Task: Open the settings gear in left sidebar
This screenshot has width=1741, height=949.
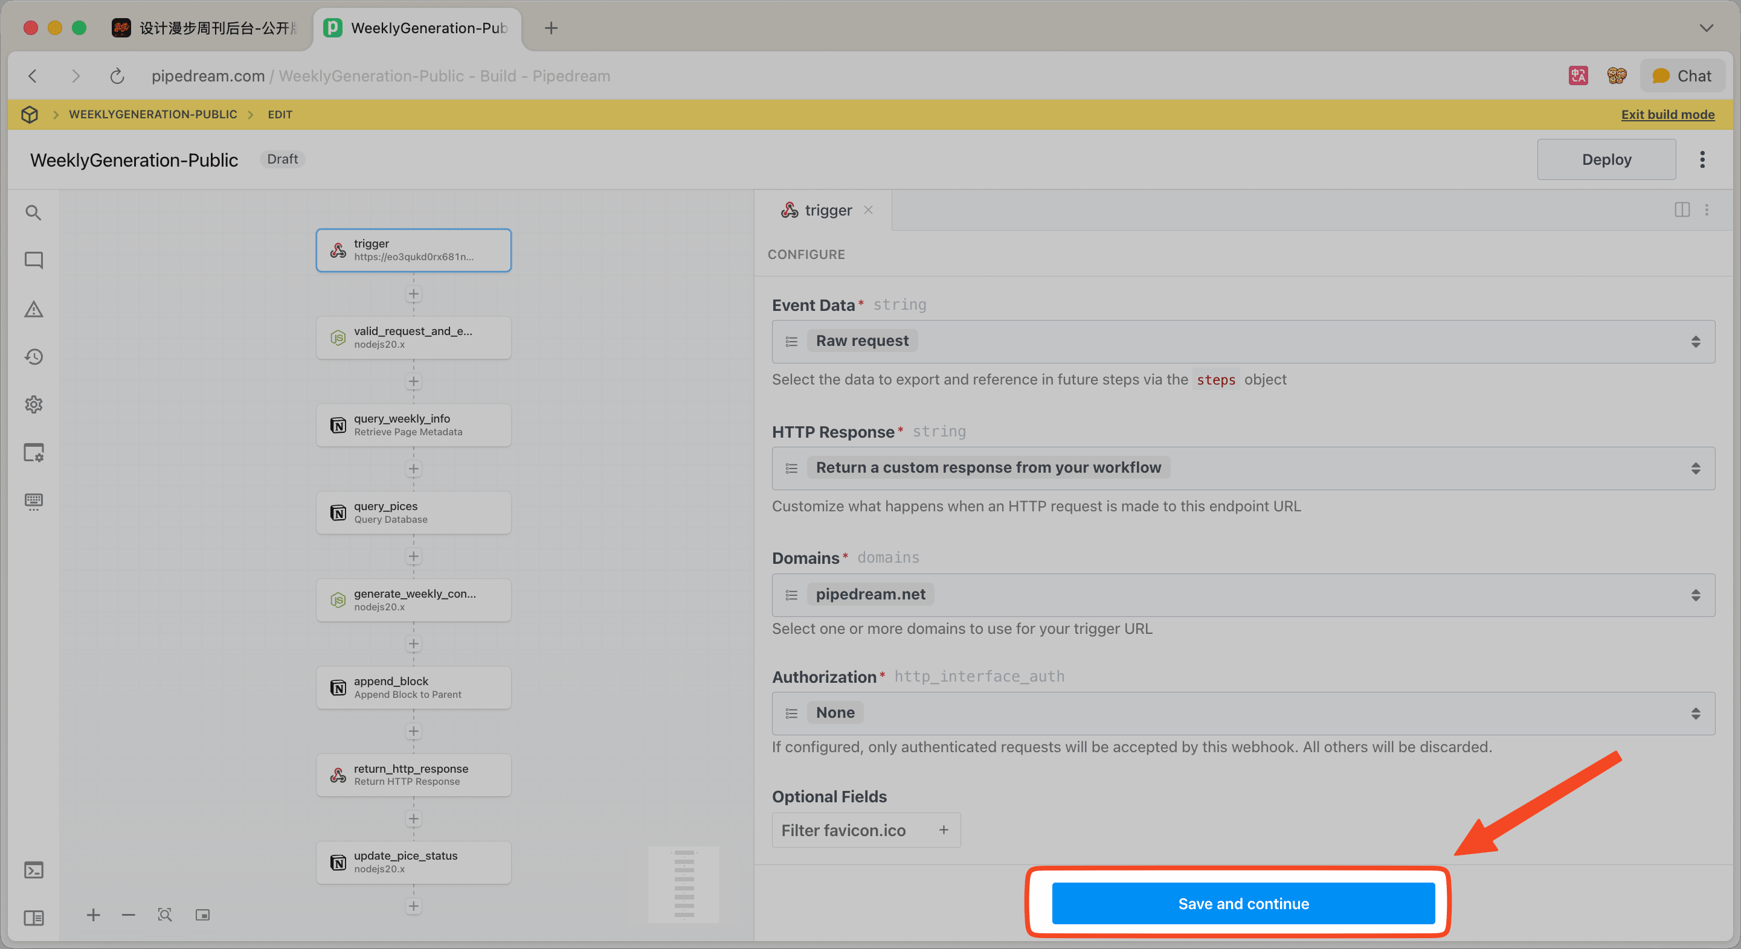Action: 33,404
